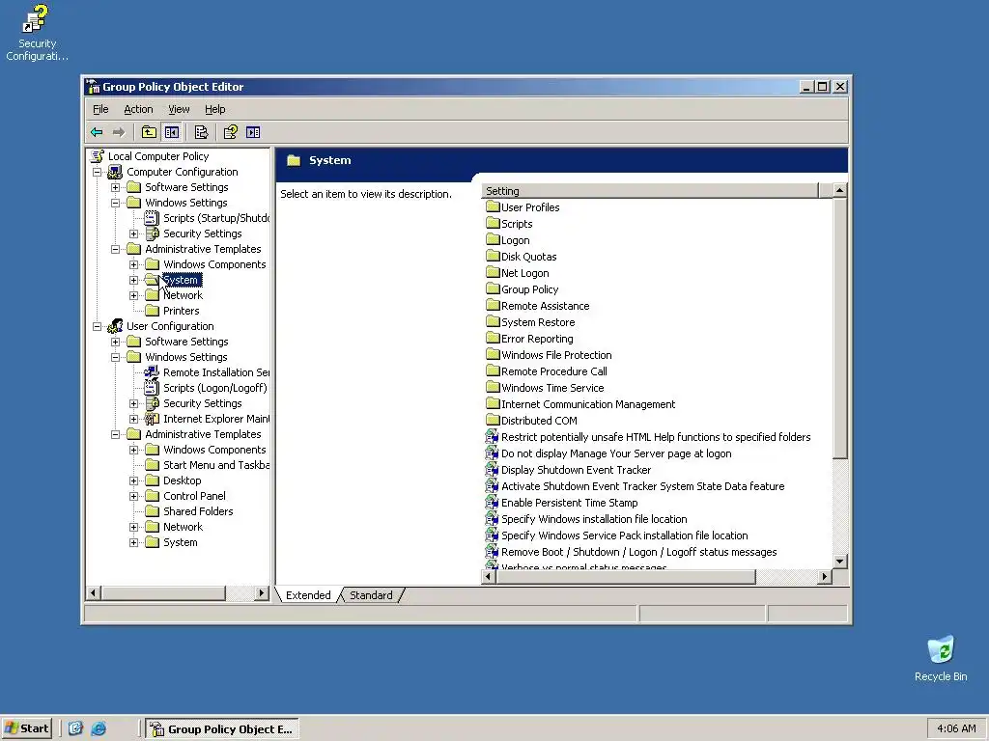Select 'Windows File Protection' setting
The height and width of the screenshot is (741, 989).
pyautogui.click(x=556, y=355)
